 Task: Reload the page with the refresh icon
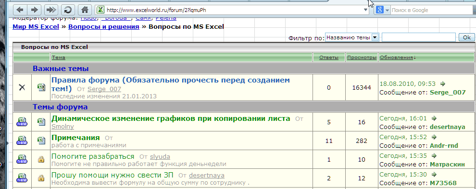(x=68, y=10)
